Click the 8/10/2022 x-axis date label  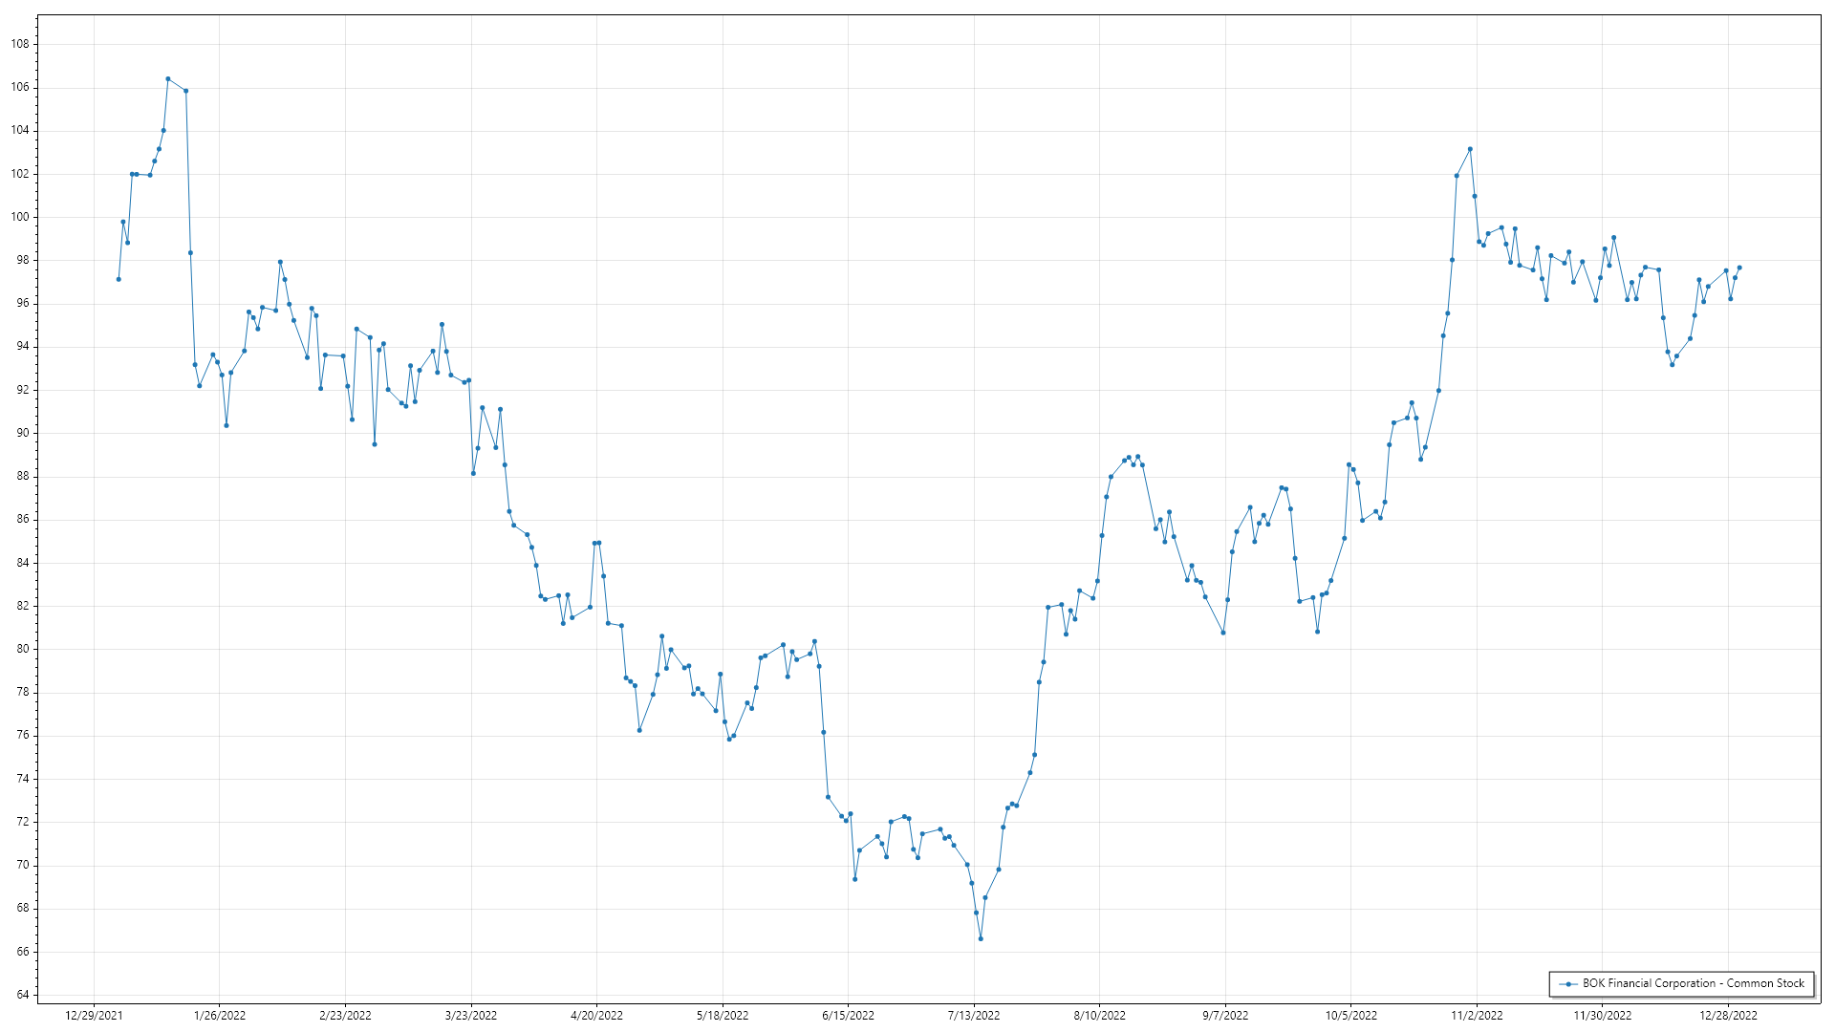click(1099, 1015)
